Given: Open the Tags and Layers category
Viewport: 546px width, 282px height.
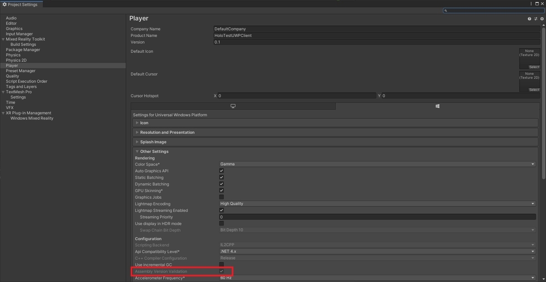Looking at the screenshot, I should [21, 86].
